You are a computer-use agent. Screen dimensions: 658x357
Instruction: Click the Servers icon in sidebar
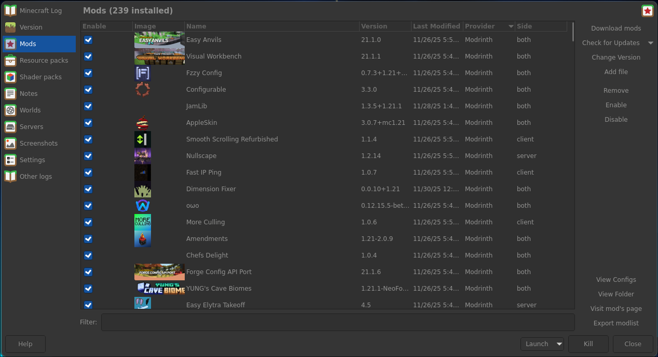click(10, 127)
